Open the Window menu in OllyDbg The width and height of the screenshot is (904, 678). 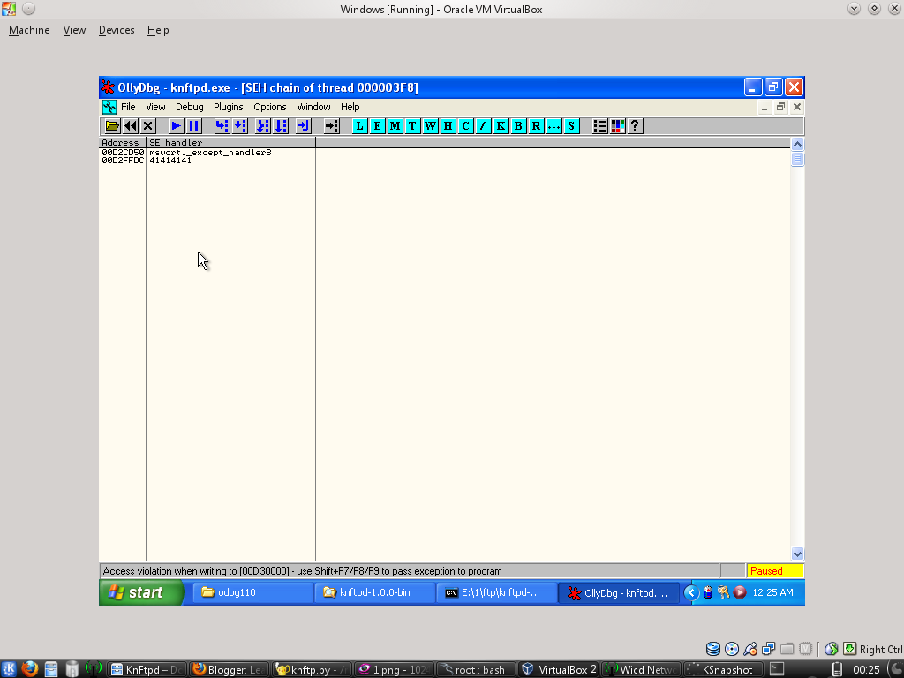(x=313, y=107)
